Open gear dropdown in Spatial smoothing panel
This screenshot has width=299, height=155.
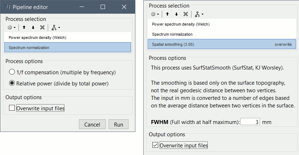(x=154, y=14)
